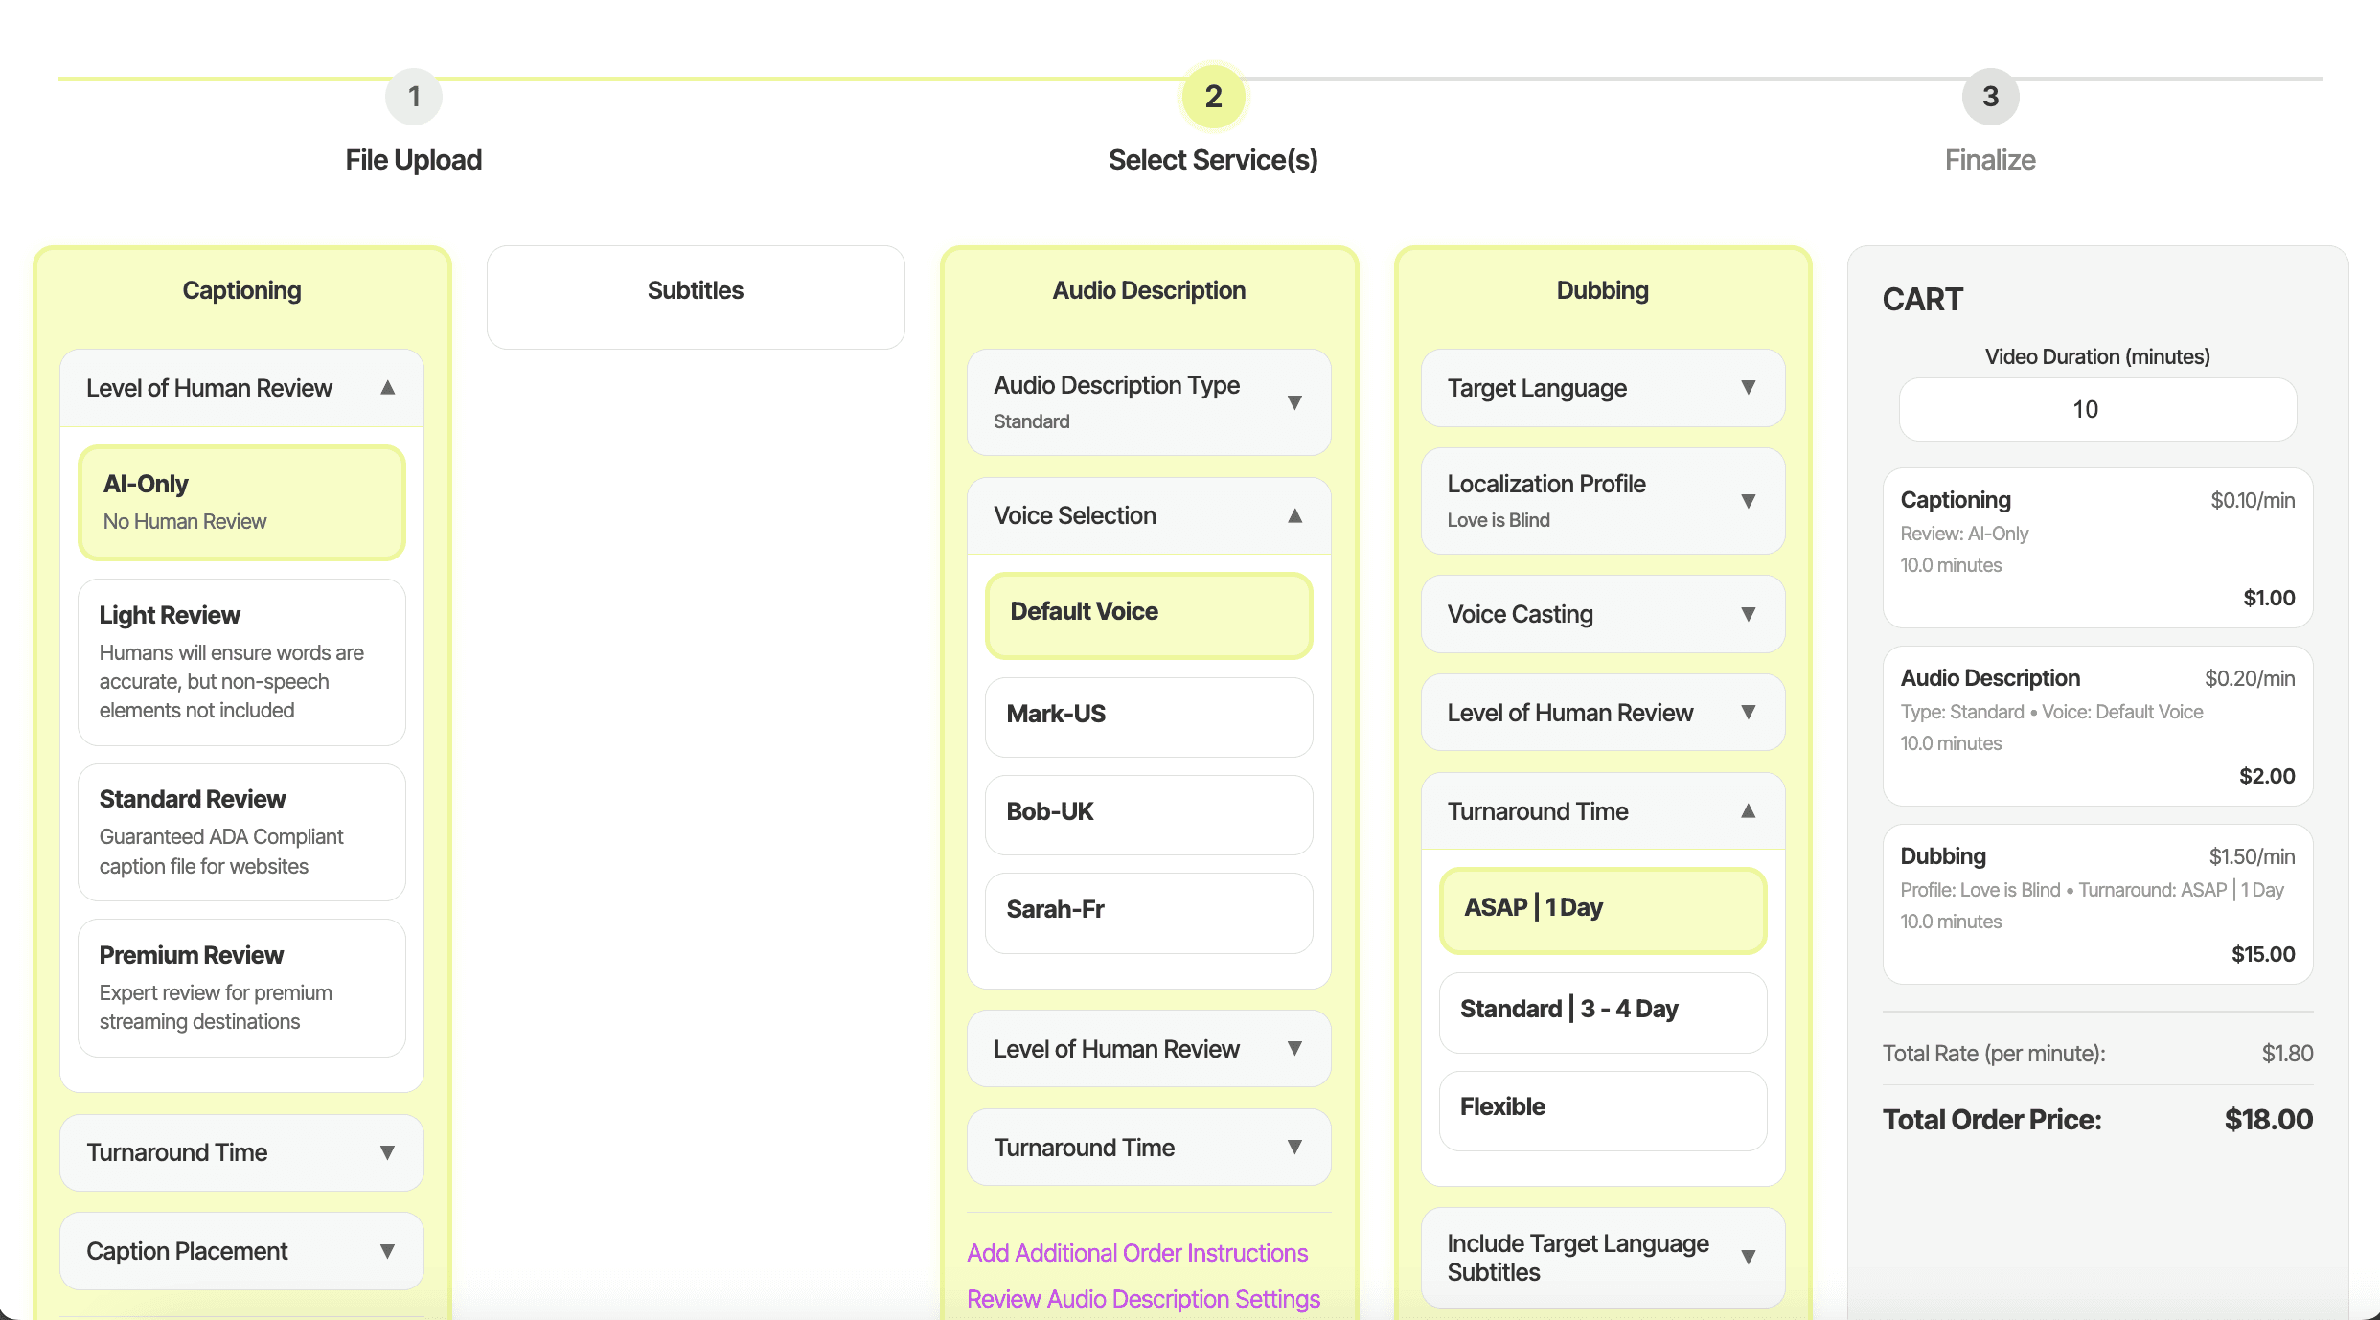The height and width of the screenshot is (1320, 2380).
Task: Click Video Duration minutes input field
Action: tap(2096, 409)
